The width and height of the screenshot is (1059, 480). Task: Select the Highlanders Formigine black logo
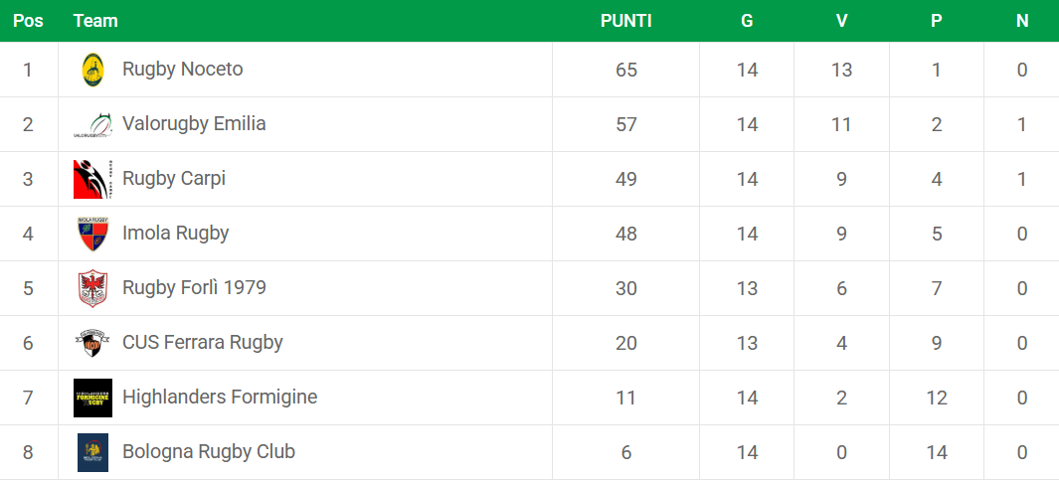[93, 398]
